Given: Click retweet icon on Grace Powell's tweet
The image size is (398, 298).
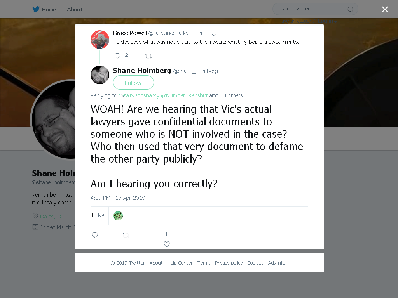Looking at the screenshot, I should point(148,56).
